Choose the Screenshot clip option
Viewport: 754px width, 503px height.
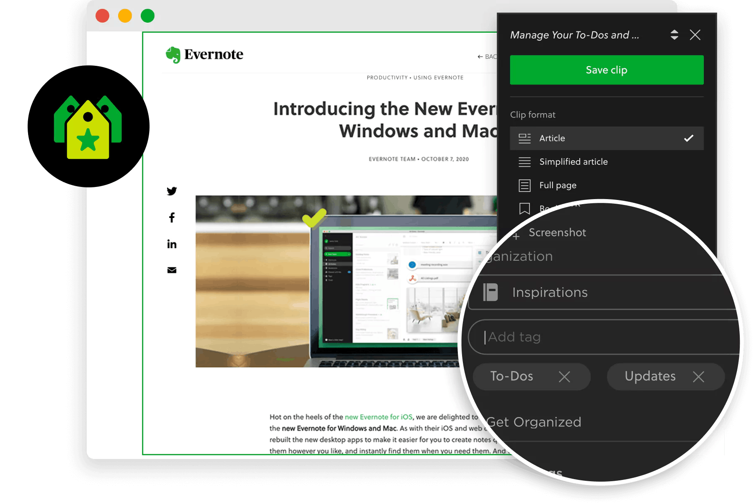tap(557, 233)
